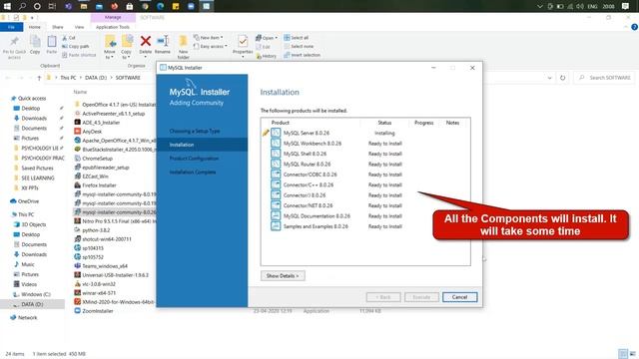Image resolution: width=639 pixels, height=359 pixels.
Task: Click in the Search SOFTWARE box
Action: coord(605,78)
